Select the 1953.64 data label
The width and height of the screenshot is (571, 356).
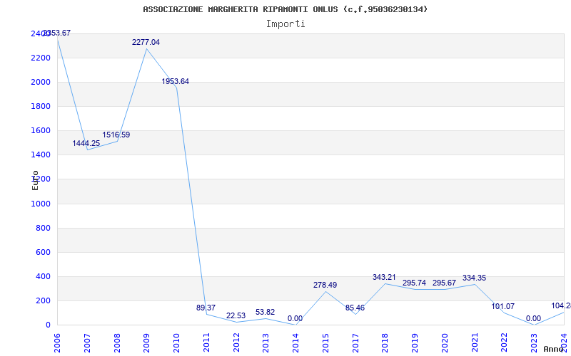175,81
